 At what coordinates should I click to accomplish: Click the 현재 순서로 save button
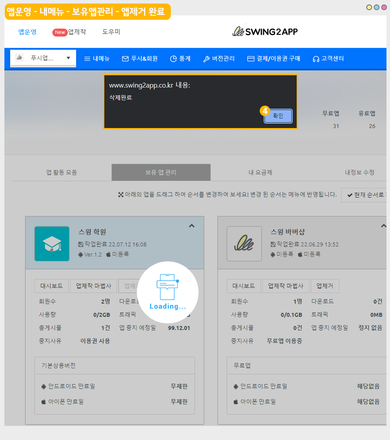point(365,195)
